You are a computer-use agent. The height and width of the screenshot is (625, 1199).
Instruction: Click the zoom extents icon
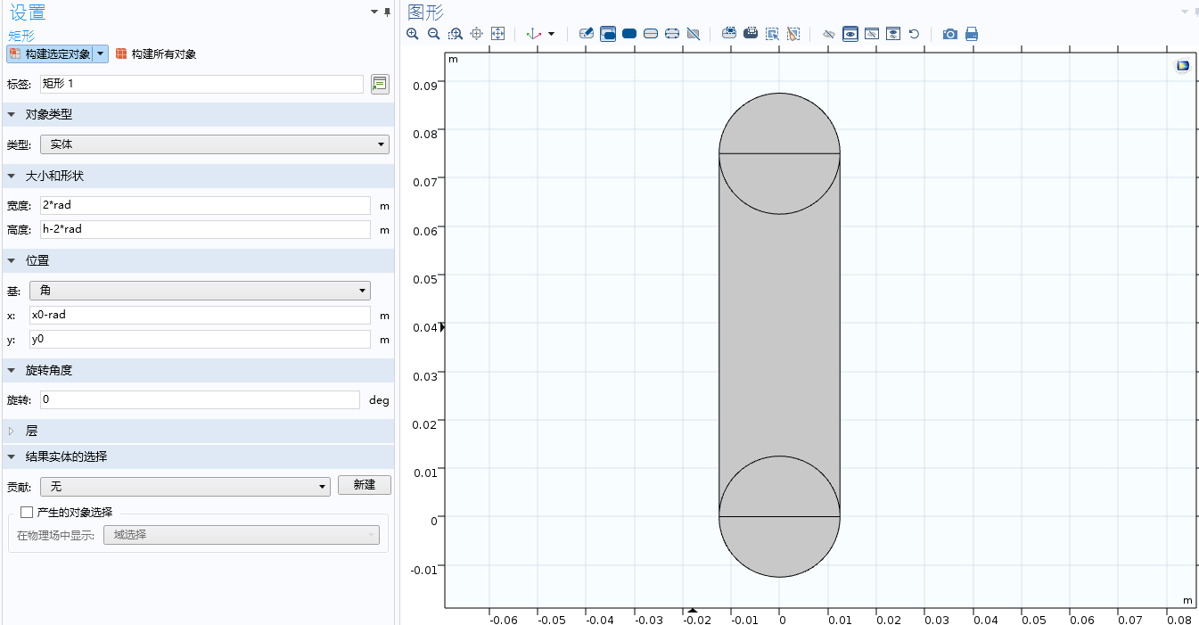498,34
